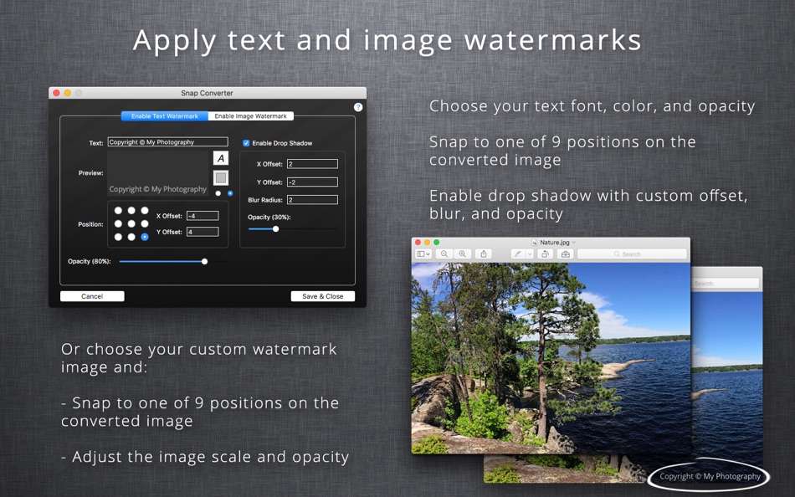
Task: Set watermark position to top-left
Action: 118,211
